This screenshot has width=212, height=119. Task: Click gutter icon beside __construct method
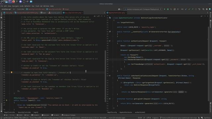click(x=110, y=32)
